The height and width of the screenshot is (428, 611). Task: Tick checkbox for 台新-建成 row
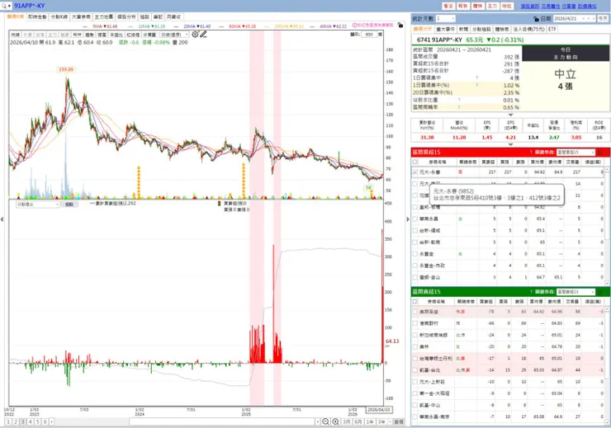point(415,230)
